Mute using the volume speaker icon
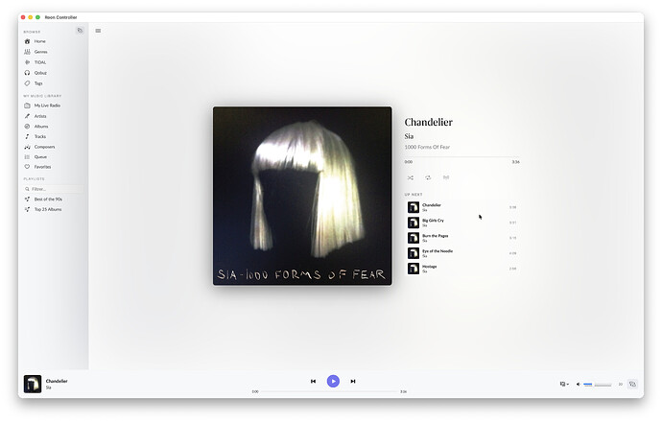This screenshot has height=422, width=662. 578,384
